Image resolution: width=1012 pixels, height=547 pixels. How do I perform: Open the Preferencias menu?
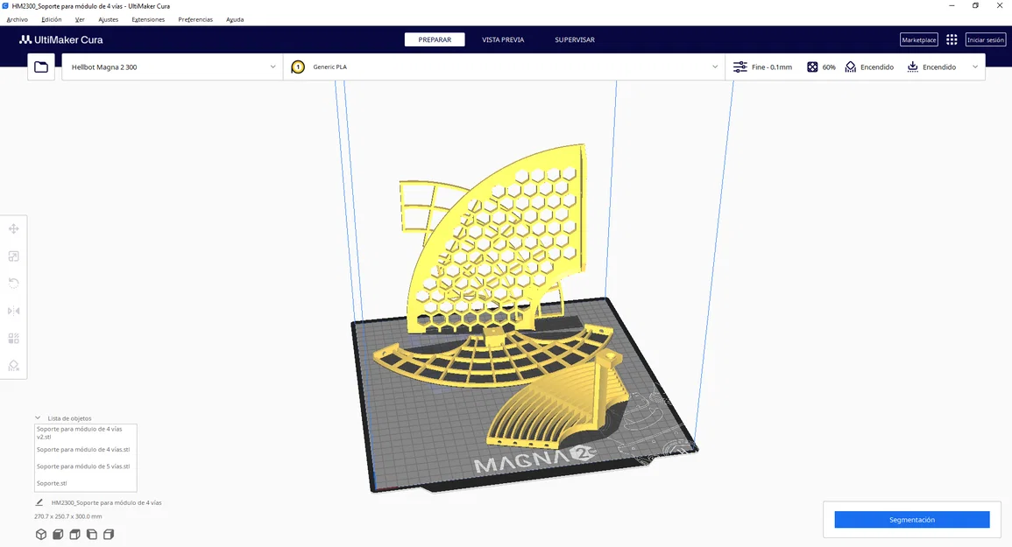[195, 19]
